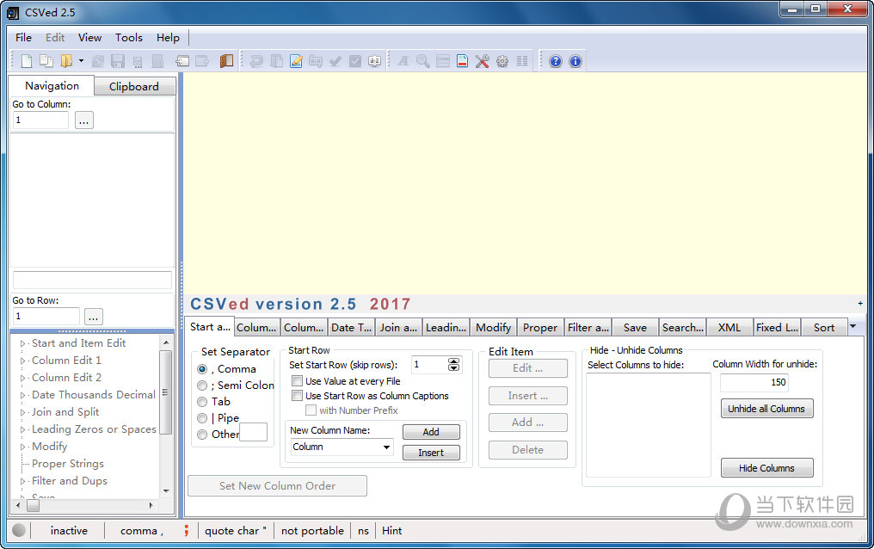Click the magnifier search icon
This screenshot has width=874, height=549.
pos(423,61)
